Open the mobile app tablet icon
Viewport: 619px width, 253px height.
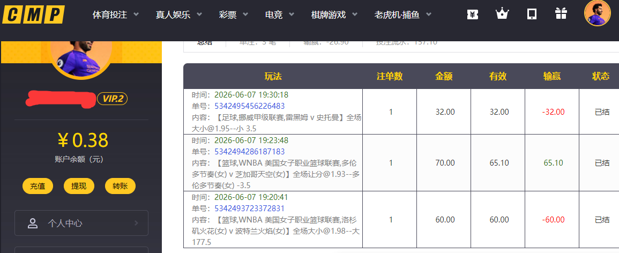click(x=532, y=14)
